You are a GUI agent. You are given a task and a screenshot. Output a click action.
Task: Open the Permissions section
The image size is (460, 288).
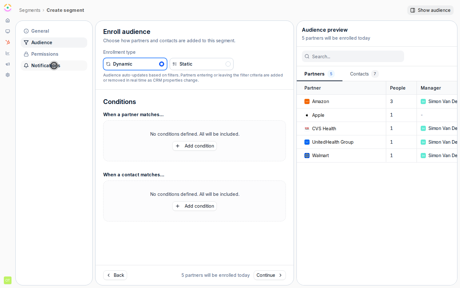coord(54,54)
